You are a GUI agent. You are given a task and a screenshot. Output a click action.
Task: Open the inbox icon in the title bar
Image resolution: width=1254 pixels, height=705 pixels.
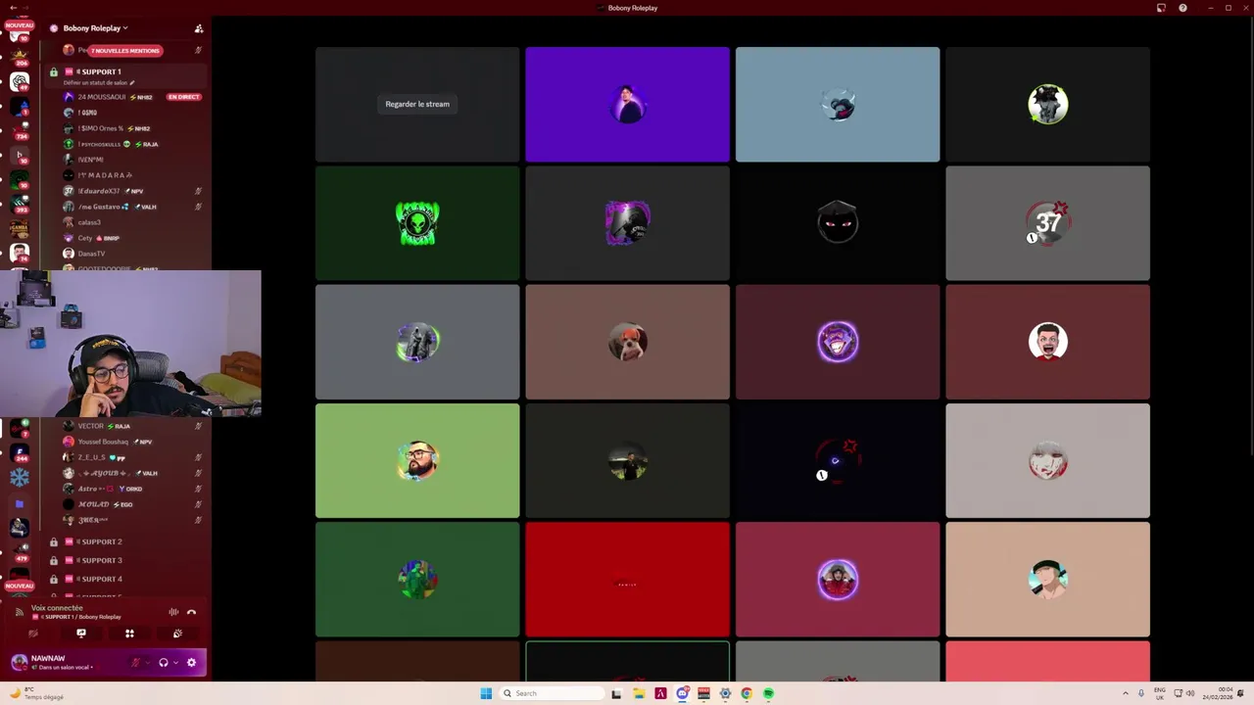pos(1161,8)
